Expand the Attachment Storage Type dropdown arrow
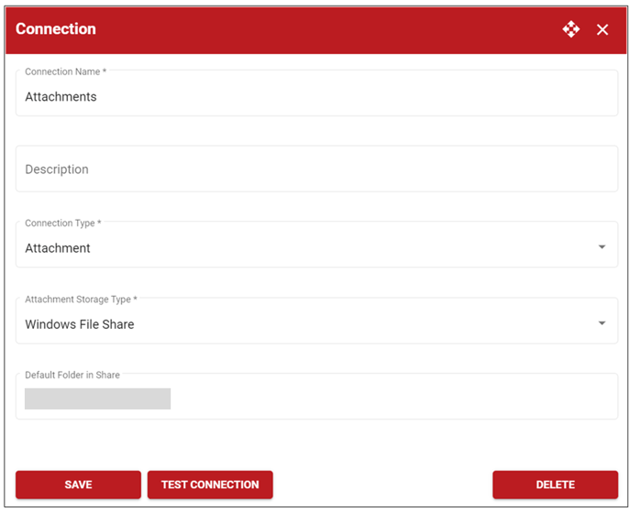 602,323
